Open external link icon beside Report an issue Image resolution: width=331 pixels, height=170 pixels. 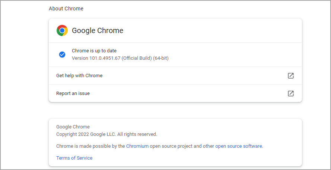pos(291,94)
